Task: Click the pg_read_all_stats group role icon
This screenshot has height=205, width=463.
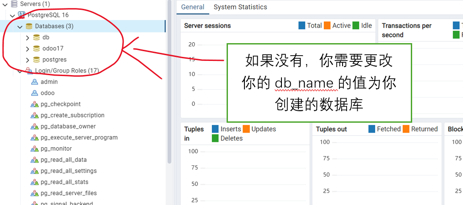Action: (x=34, y=182)
